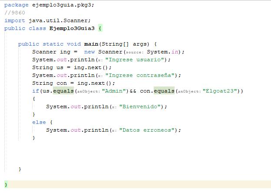Click the 'if' keyword

pos(36,91)
